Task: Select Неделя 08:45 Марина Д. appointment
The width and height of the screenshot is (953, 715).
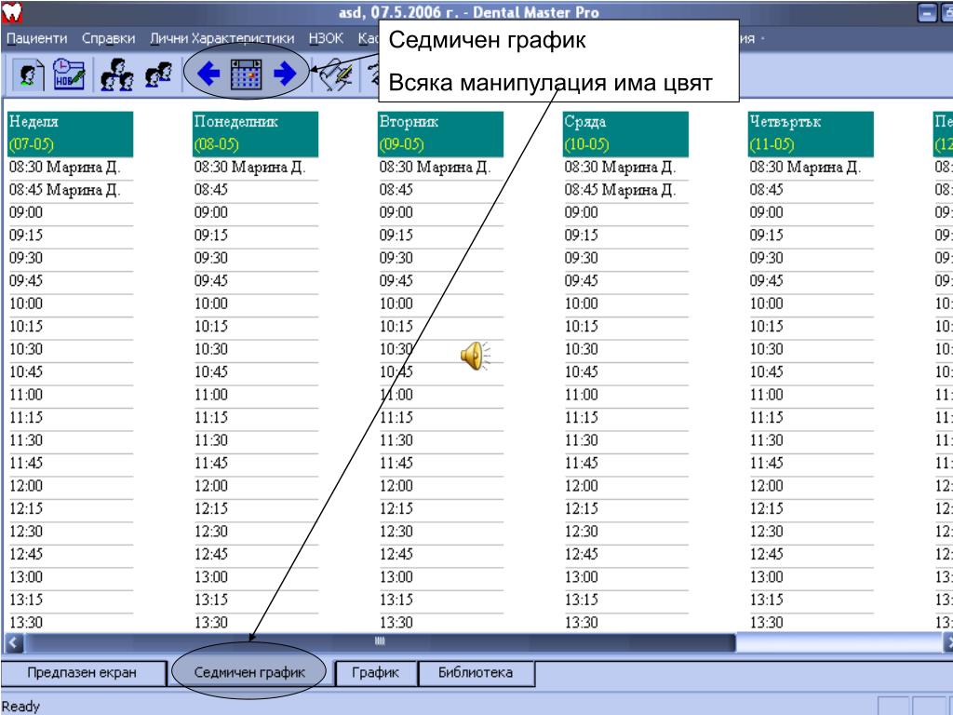Action: (71, 190)
